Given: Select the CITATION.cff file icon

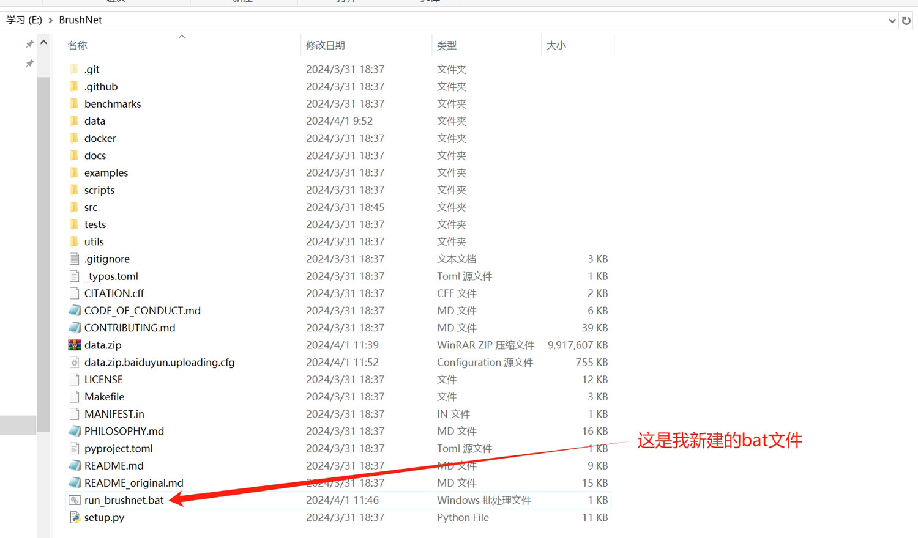Looking at the screenshot, I should click(74, 293).
